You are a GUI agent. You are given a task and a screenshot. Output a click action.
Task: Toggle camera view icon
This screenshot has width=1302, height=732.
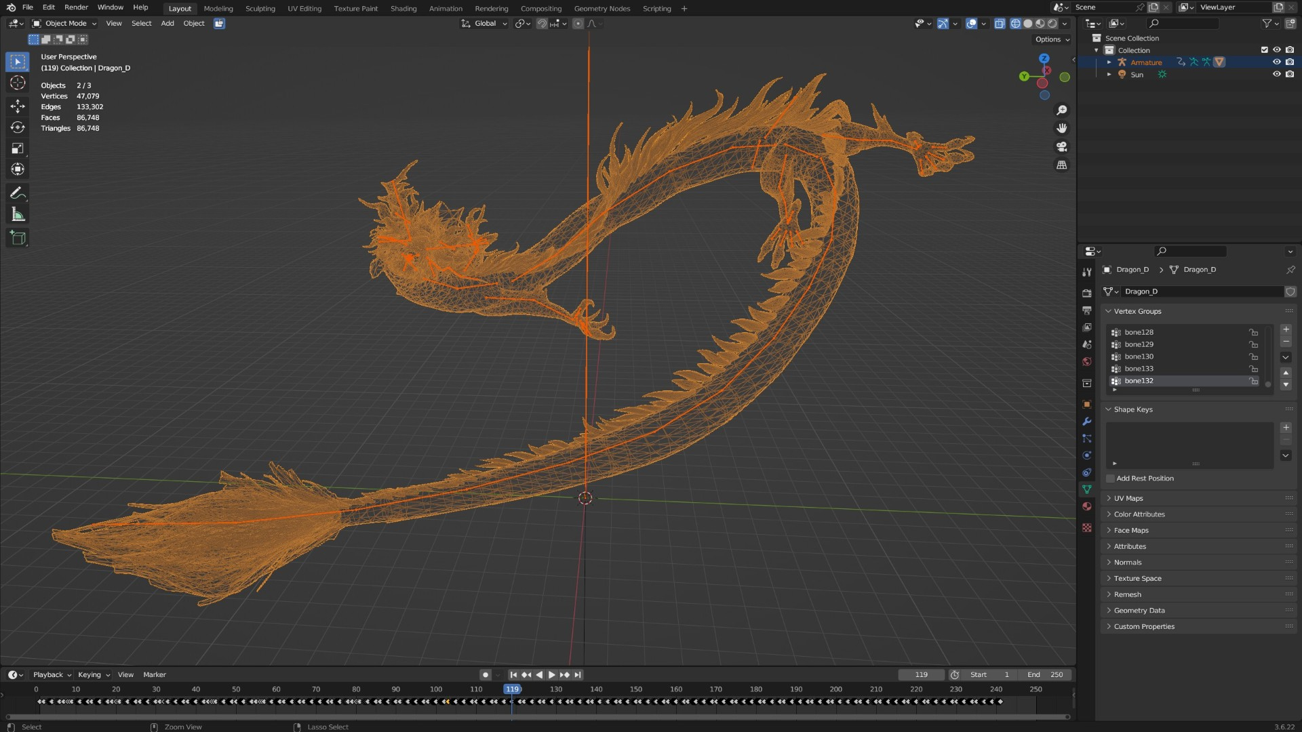[x=1062, y=146]
